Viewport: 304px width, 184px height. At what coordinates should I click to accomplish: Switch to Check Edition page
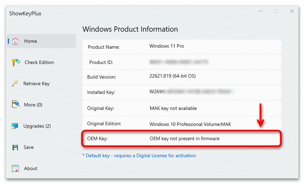click(39, 62)
